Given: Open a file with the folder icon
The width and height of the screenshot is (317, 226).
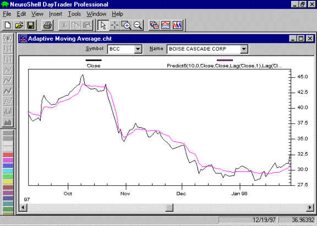Looking at the screenshot, I should 19,25.
